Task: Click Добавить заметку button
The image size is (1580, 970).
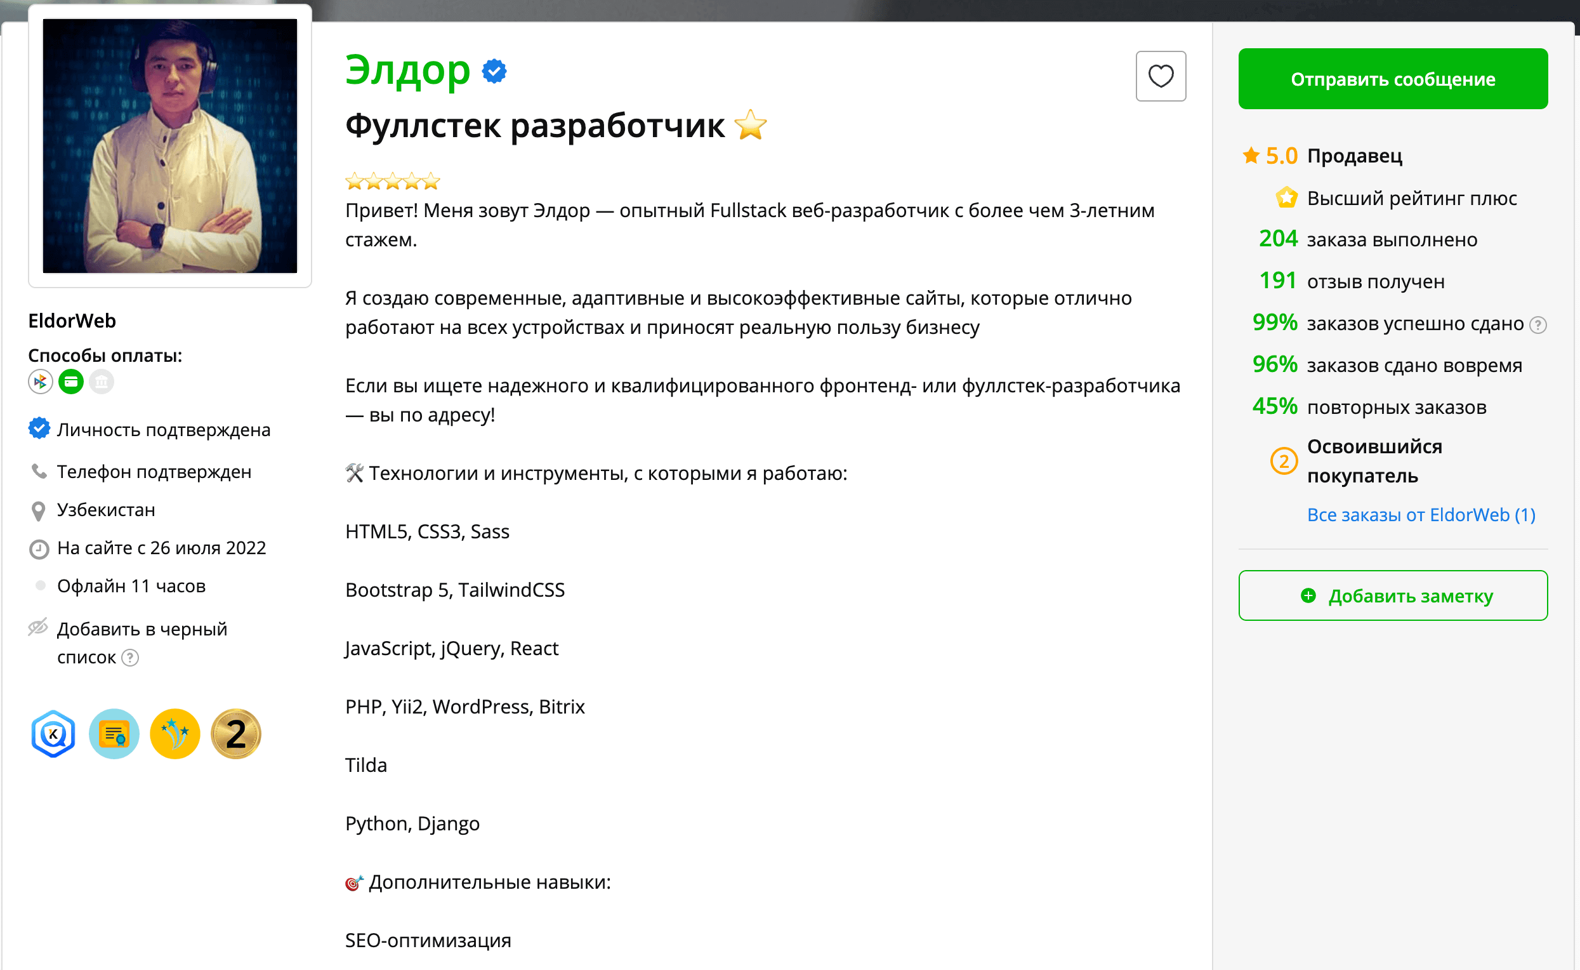Action: coord(1393,595)
